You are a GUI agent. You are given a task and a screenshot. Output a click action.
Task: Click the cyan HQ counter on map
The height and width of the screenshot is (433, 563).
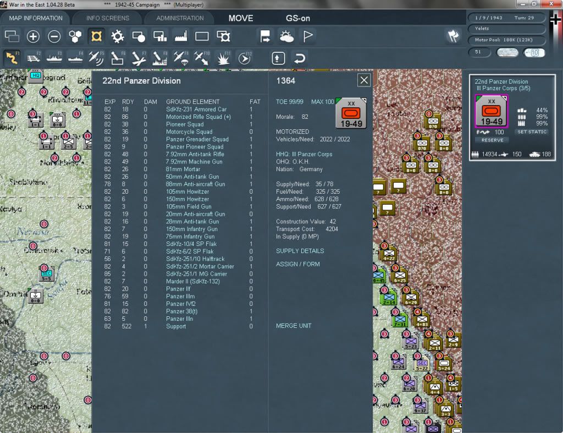click(x=35, y=75)
